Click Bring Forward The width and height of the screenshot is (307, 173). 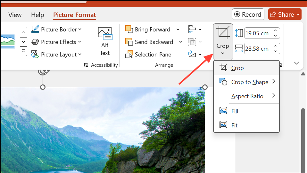(148, 30)
